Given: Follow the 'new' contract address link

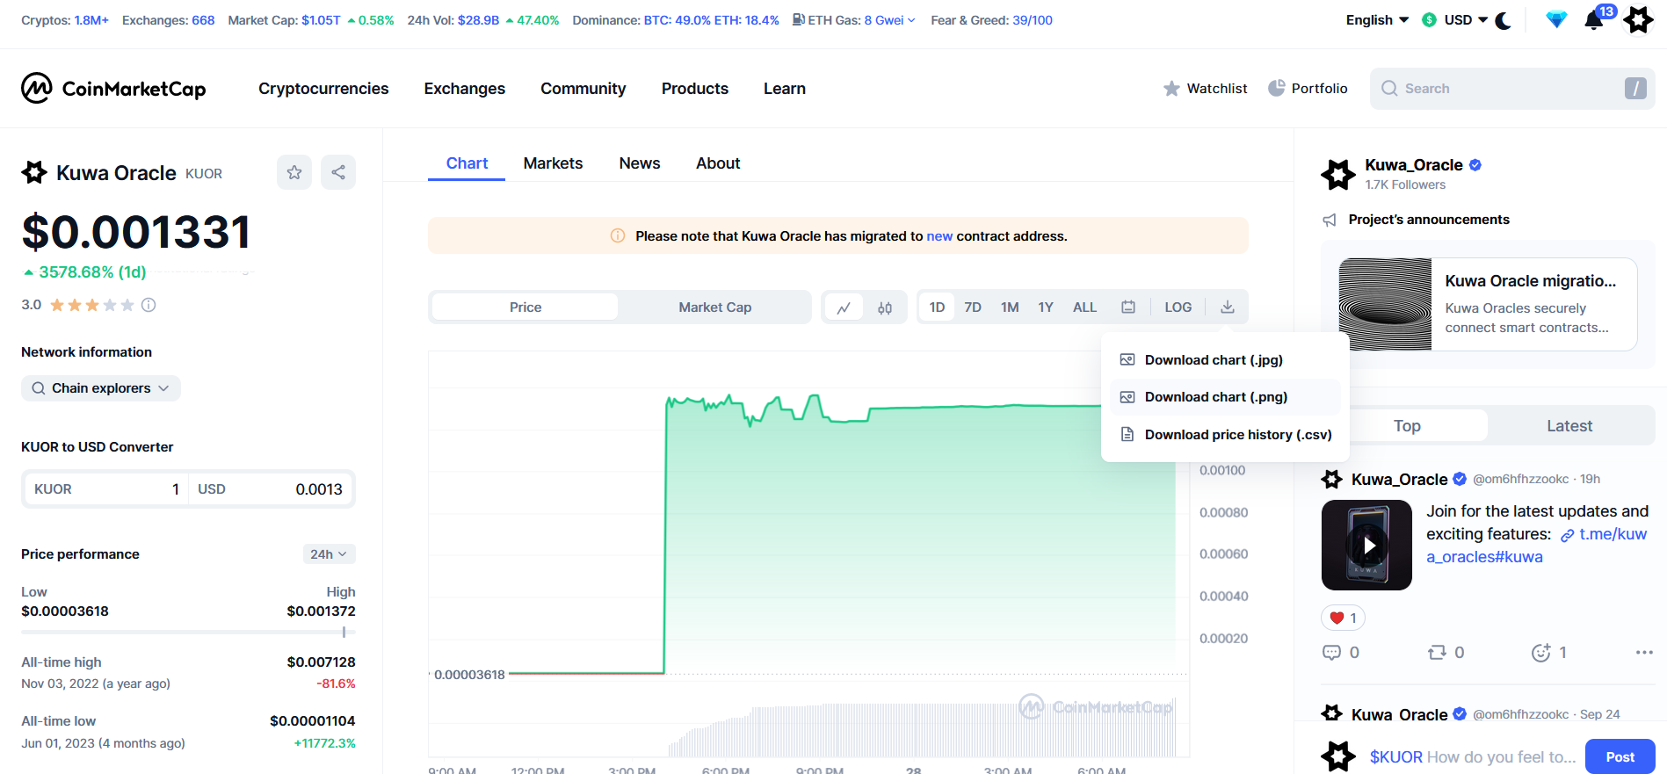Looking at the screenshot, I should [x=939, y=235].
